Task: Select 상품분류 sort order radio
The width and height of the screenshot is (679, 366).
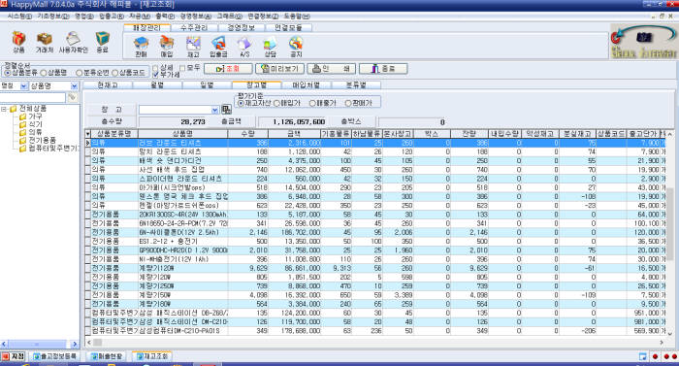Action: pyautogui.click(x=8, y=73)
